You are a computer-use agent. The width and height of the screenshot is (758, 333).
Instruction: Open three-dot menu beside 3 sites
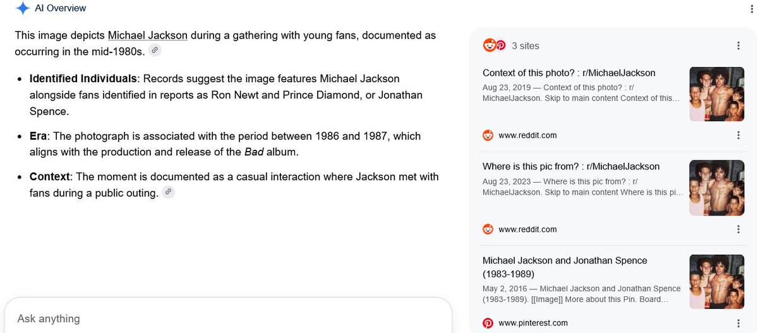[738, 45]
